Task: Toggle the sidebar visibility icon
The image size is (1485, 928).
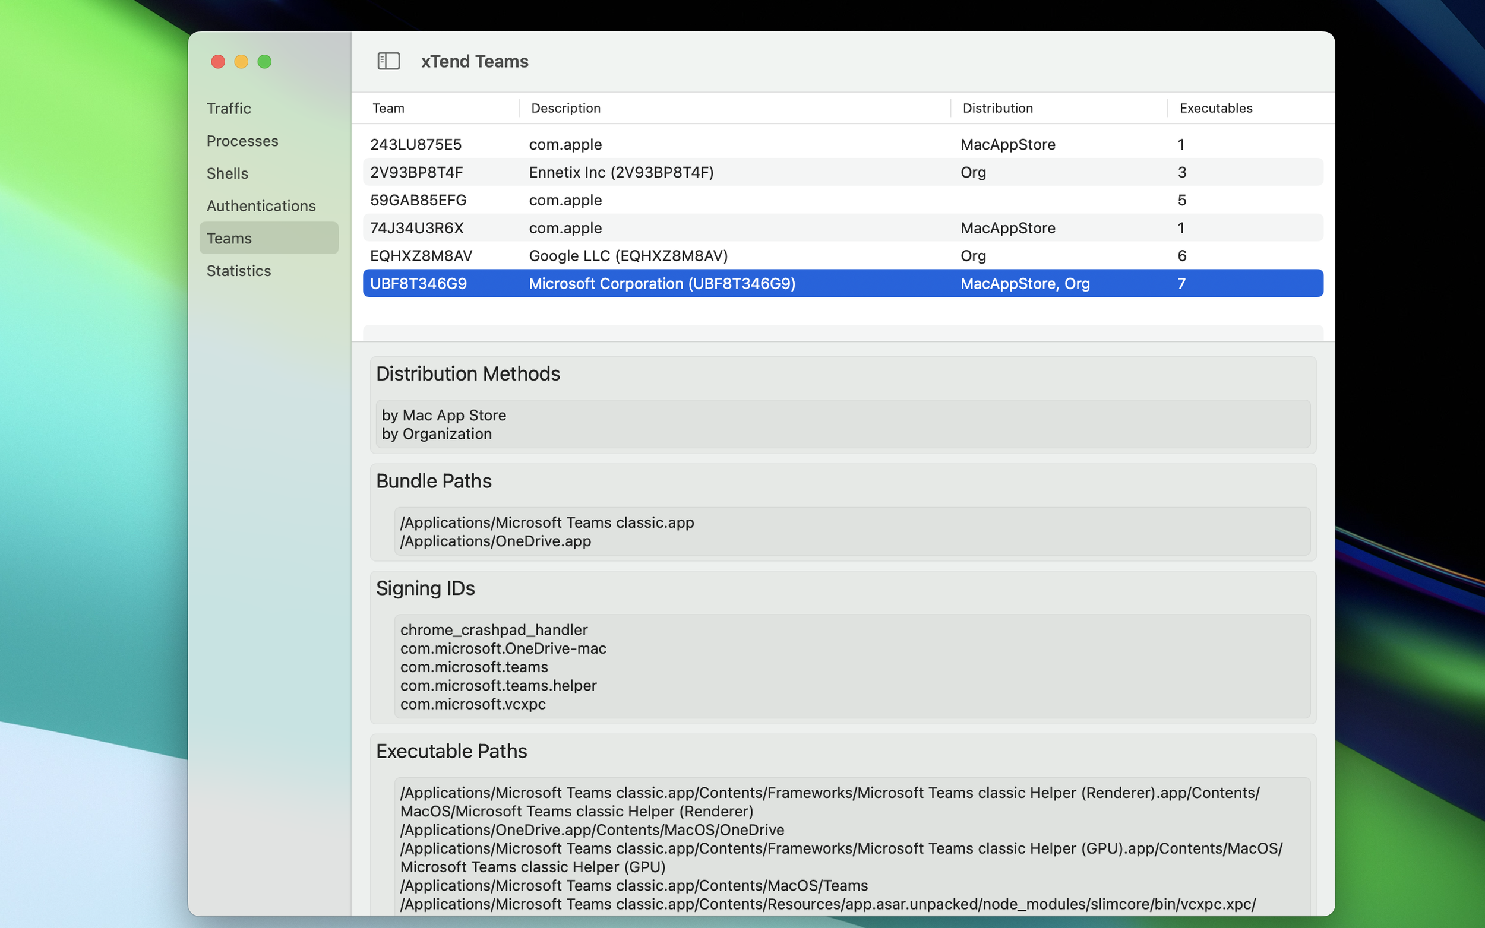Action: click(x=388, y=61)
